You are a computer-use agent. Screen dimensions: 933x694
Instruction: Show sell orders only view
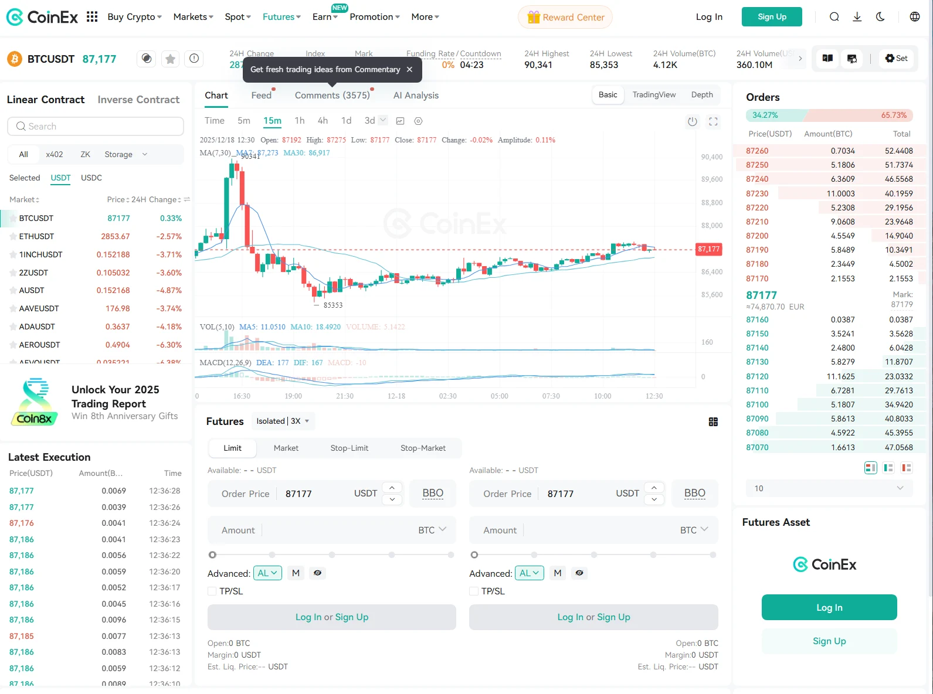point(907,468)
